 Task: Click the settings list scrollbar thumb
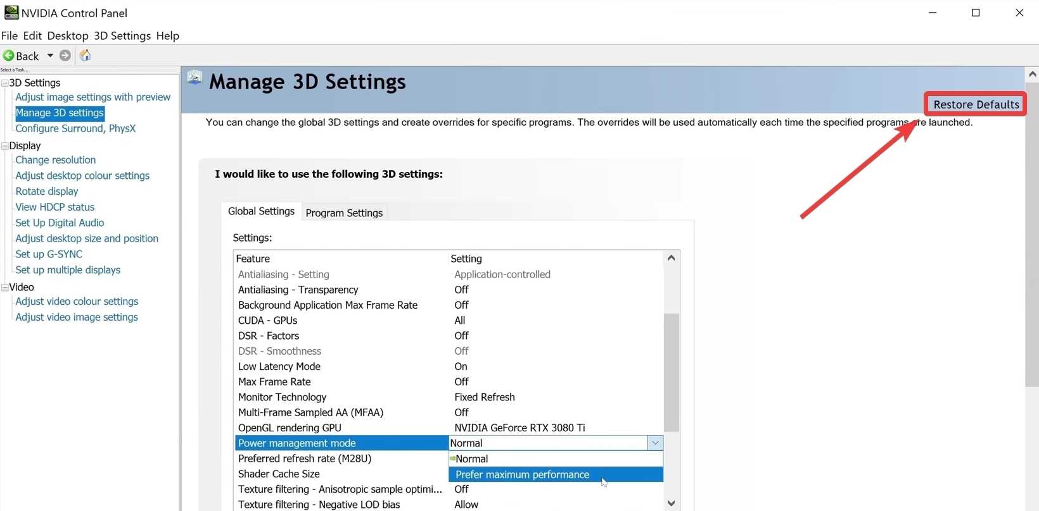672,372
